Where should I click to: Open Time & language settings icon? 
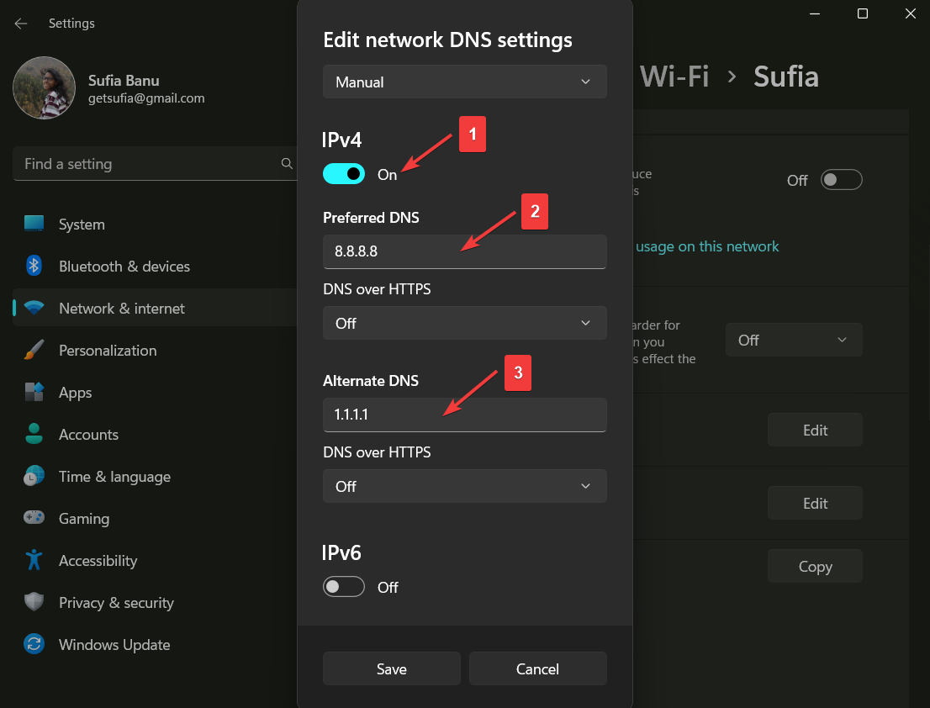click(x=34, y=476)
